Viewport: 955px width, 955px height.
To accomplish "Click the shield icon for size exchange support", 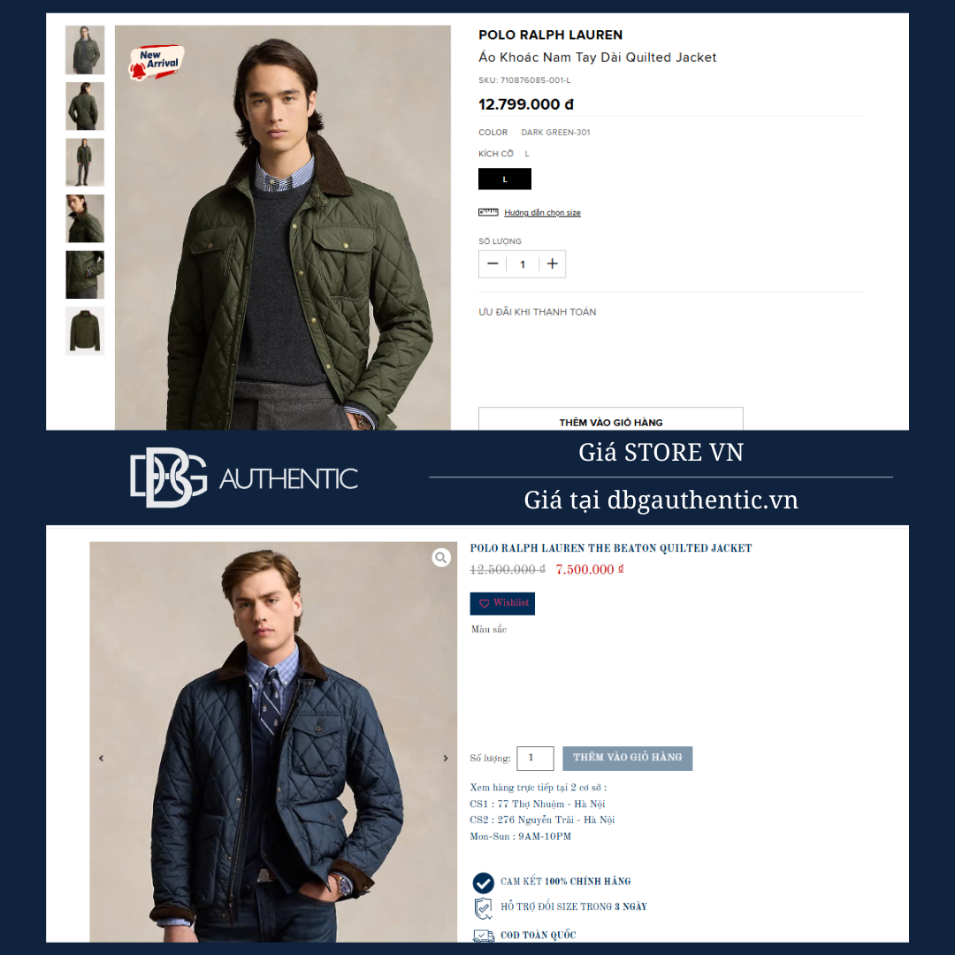I will tap(483, 908).
